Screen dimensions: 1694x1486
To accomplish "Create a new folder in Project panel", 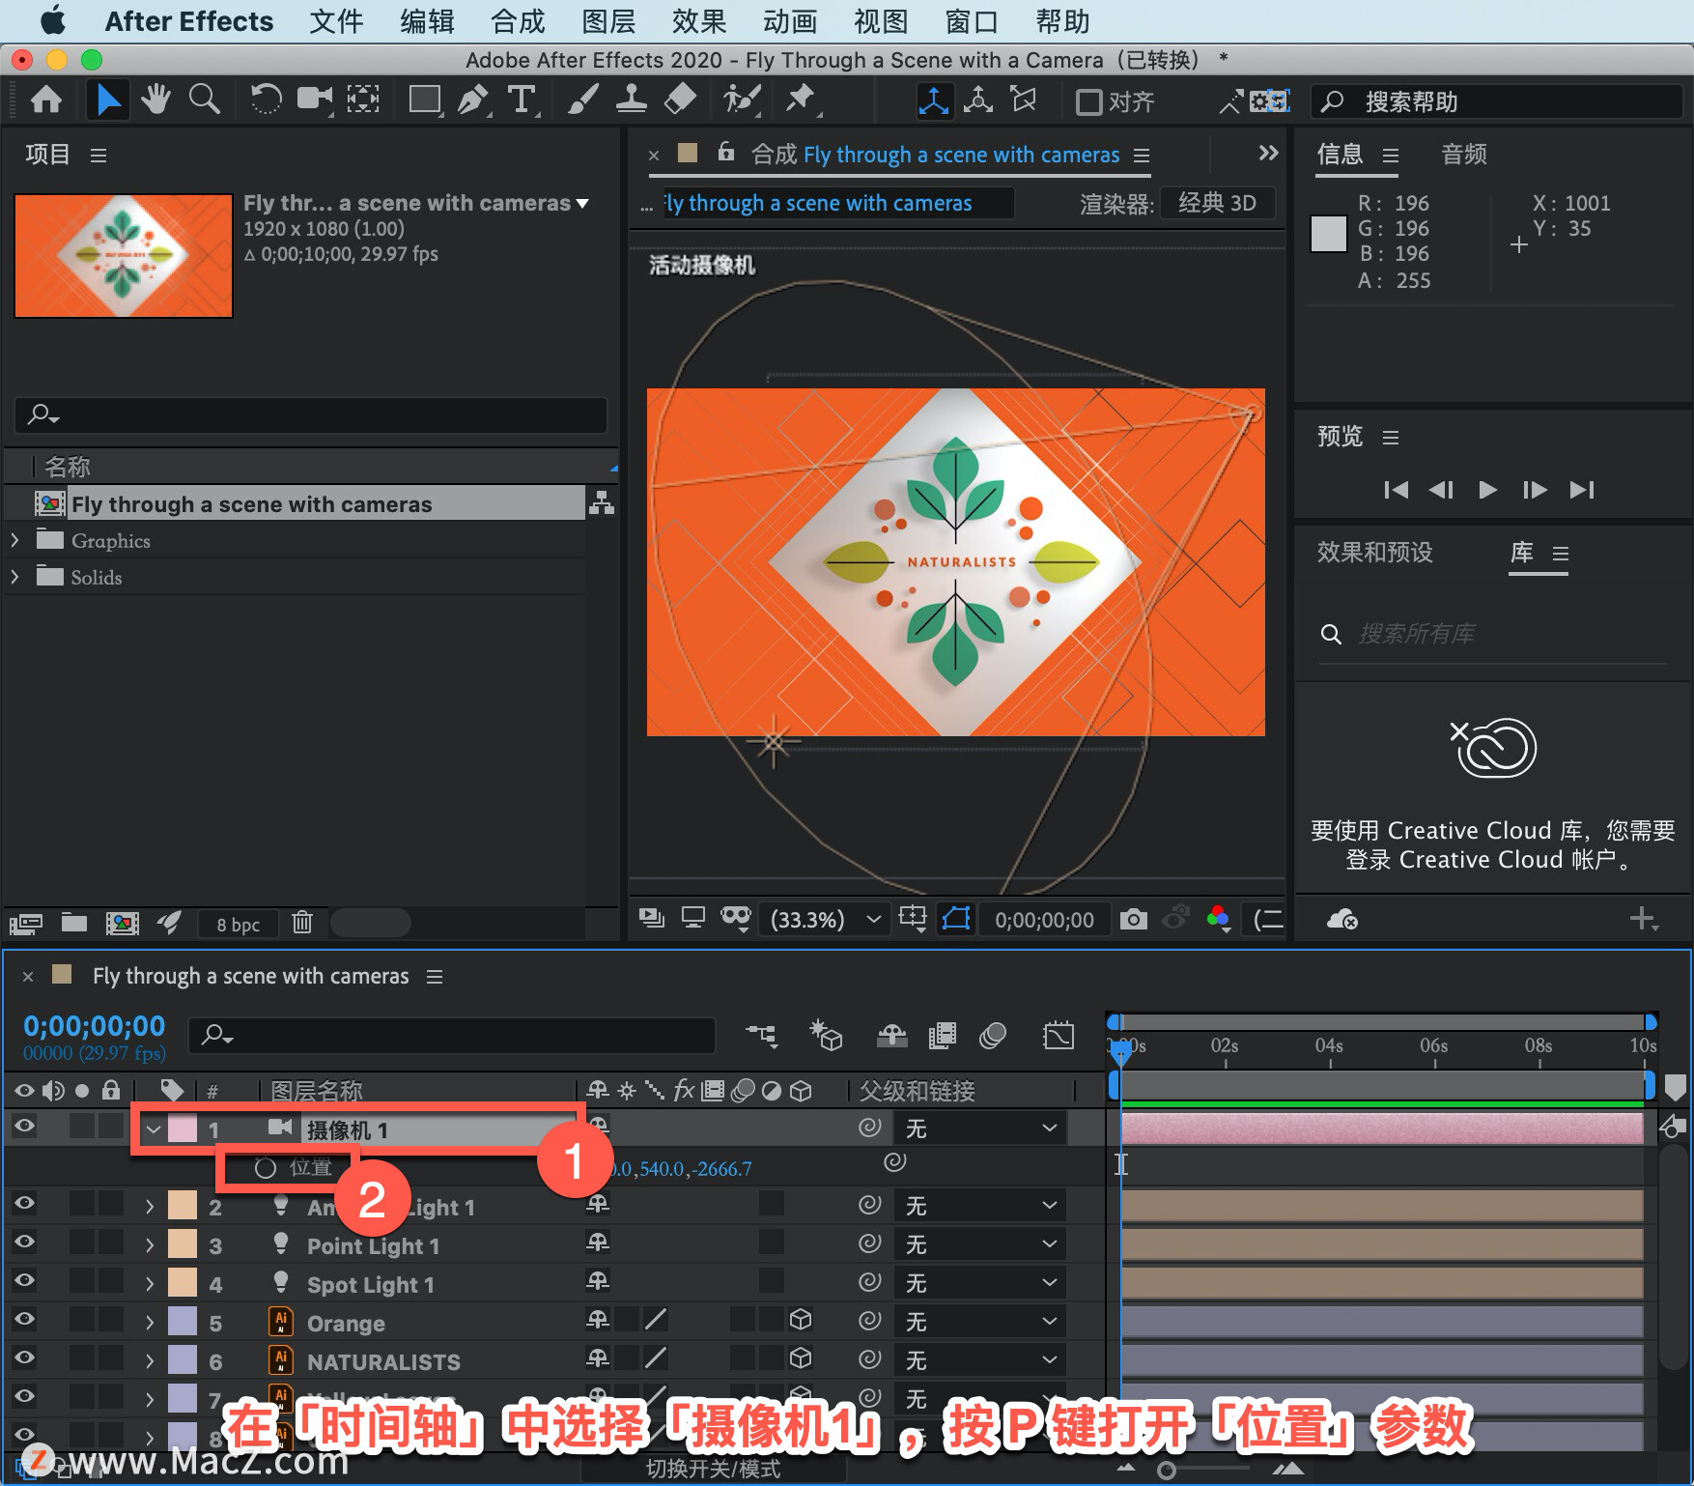I will tap(74, 923).
